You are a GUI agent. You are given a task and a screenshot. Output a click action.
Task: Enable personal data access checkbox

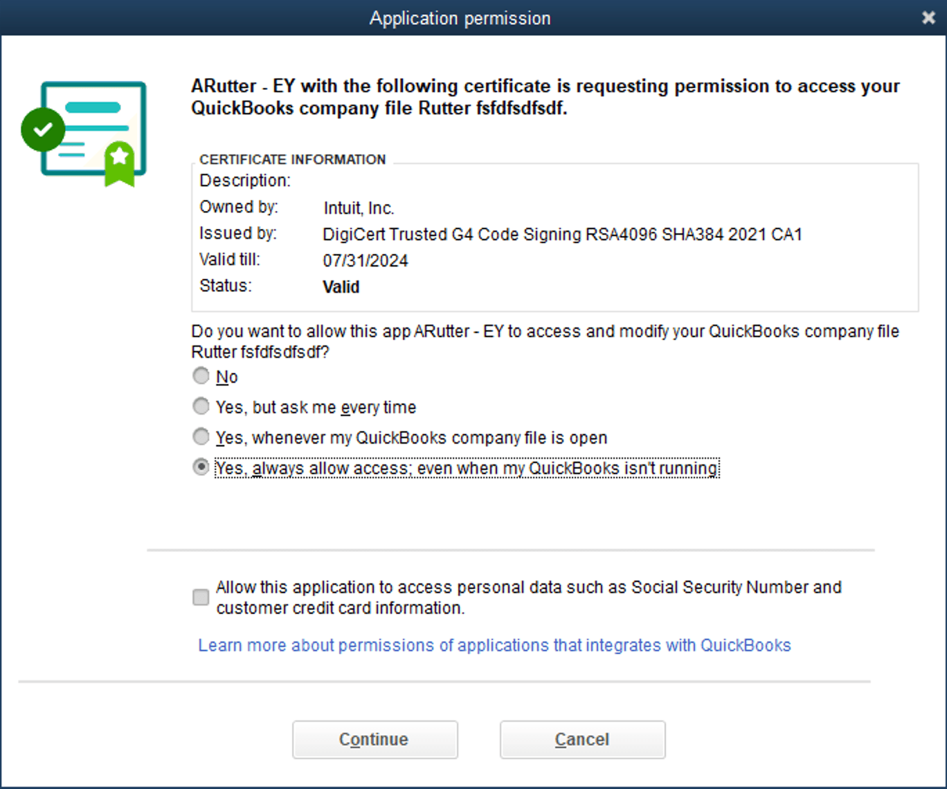pos(201,597)
